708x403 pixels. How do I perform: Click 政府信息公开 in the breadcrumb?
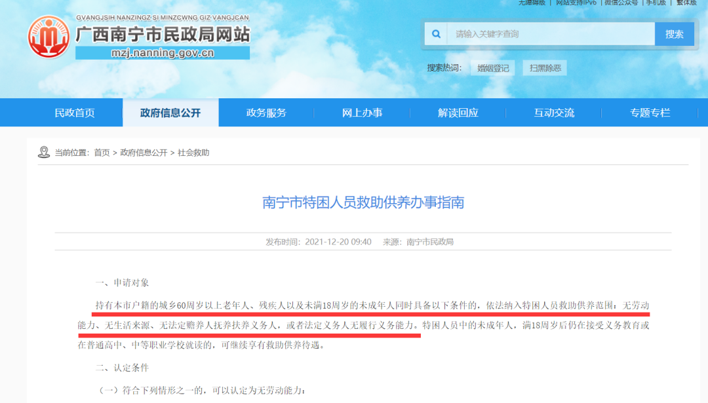[x=144, y=153]
